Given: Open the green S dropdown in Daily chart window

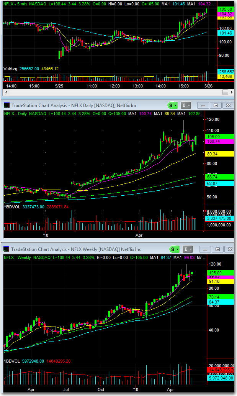Looking at the screenshot, I should coord(173,105).
